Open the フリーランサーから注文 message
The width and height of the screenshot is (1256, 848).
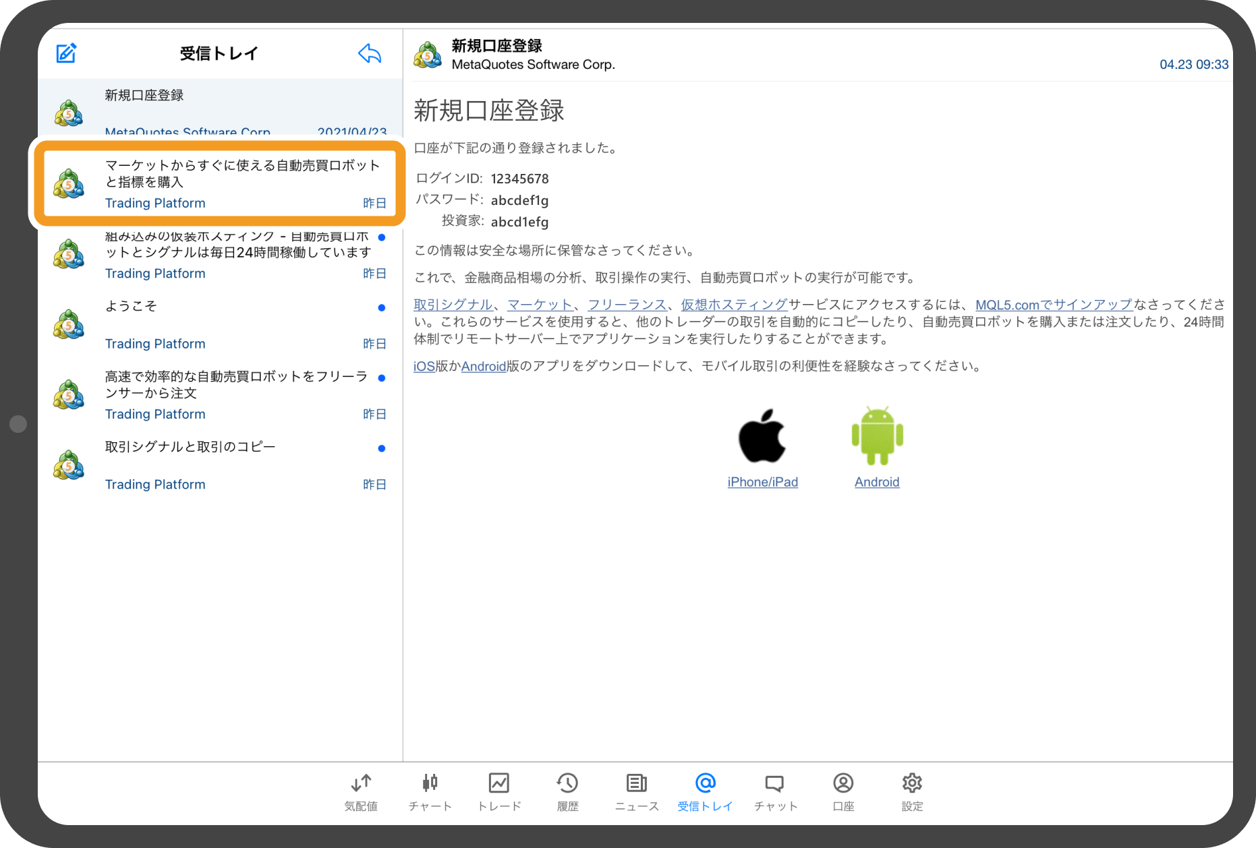220,395
